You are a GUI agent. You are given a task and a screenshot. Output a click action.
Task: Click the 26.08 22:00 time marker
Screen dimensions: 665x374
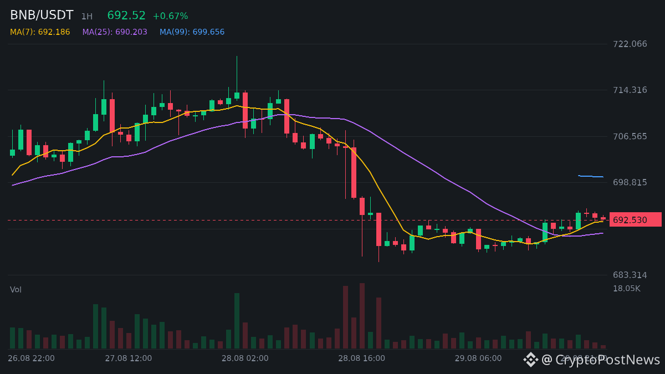[31, 358]
